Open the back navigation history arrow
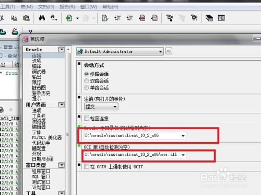The width and height of the screenshot is (261, 195). pos(77,18)
